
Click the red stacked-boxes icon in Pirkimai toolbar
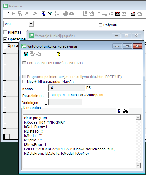pos(118,14)
